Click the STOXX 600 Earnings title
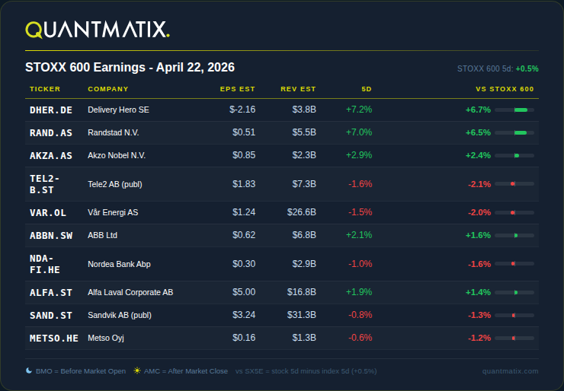The image size is (564, 391). pos(130,67)
